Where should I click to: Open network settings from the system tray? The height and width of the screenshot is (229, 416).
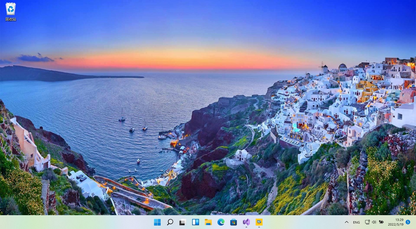pos(367,222)
